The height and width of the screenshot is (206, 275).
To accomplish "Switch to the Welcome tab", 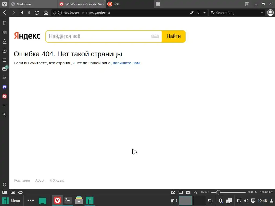I will click(x=33, y=4).
